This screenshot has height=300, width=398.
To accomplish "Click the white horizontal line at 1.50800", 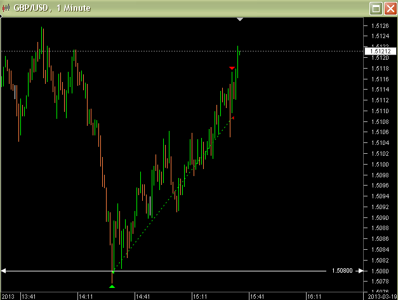I will point(165,271).
